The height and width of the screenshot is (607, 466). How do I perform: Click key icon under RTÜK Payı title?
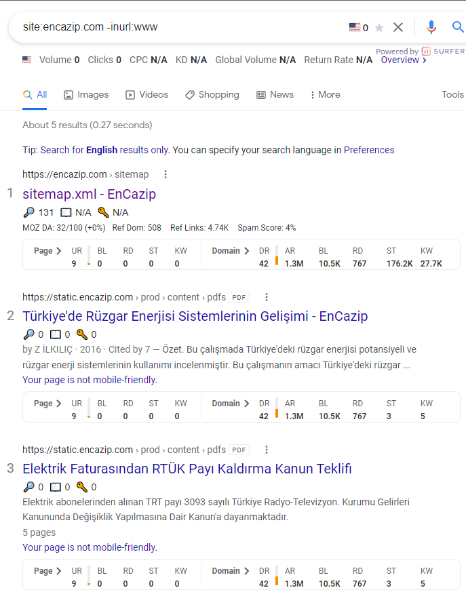click(82, 486)
